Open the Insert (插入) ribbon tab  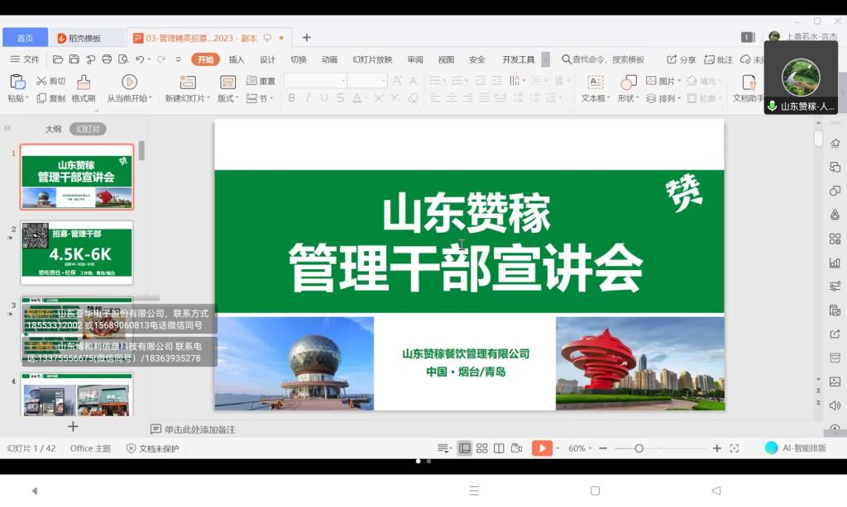point(237,59)
